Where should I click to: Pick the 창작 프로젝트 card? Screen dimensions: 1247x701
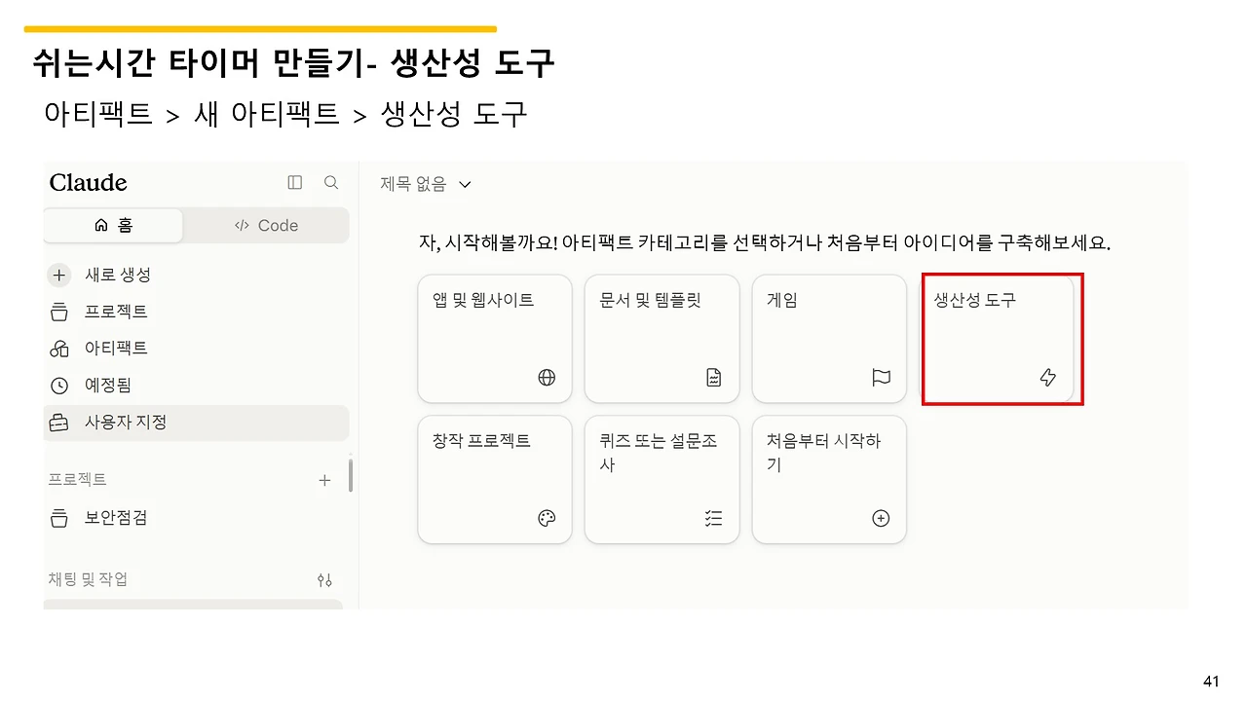(495, 479)
